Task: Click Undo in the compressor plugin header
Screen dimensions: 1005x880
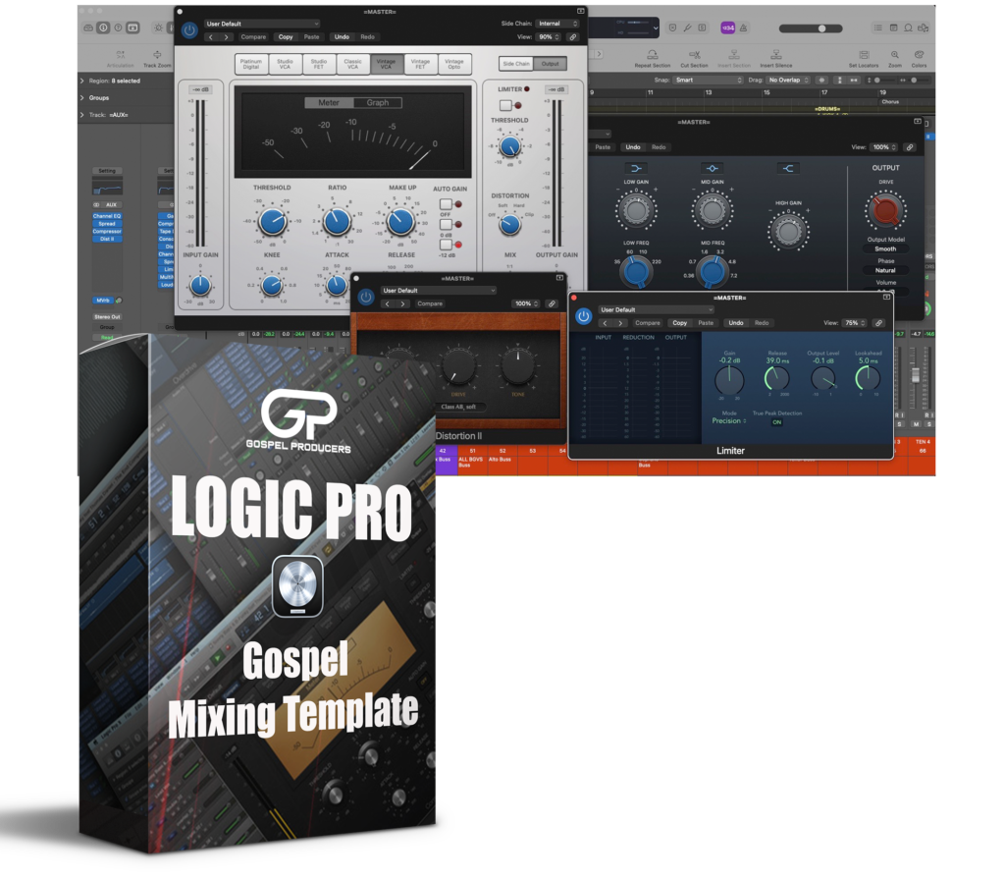Action: tap(342, 36)
